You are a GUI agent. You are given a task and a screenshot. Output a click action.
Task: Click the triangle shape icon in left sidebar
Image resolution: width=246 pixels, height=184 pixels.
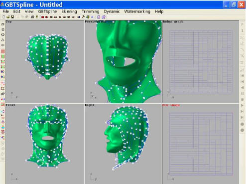[x=3, y=40]
